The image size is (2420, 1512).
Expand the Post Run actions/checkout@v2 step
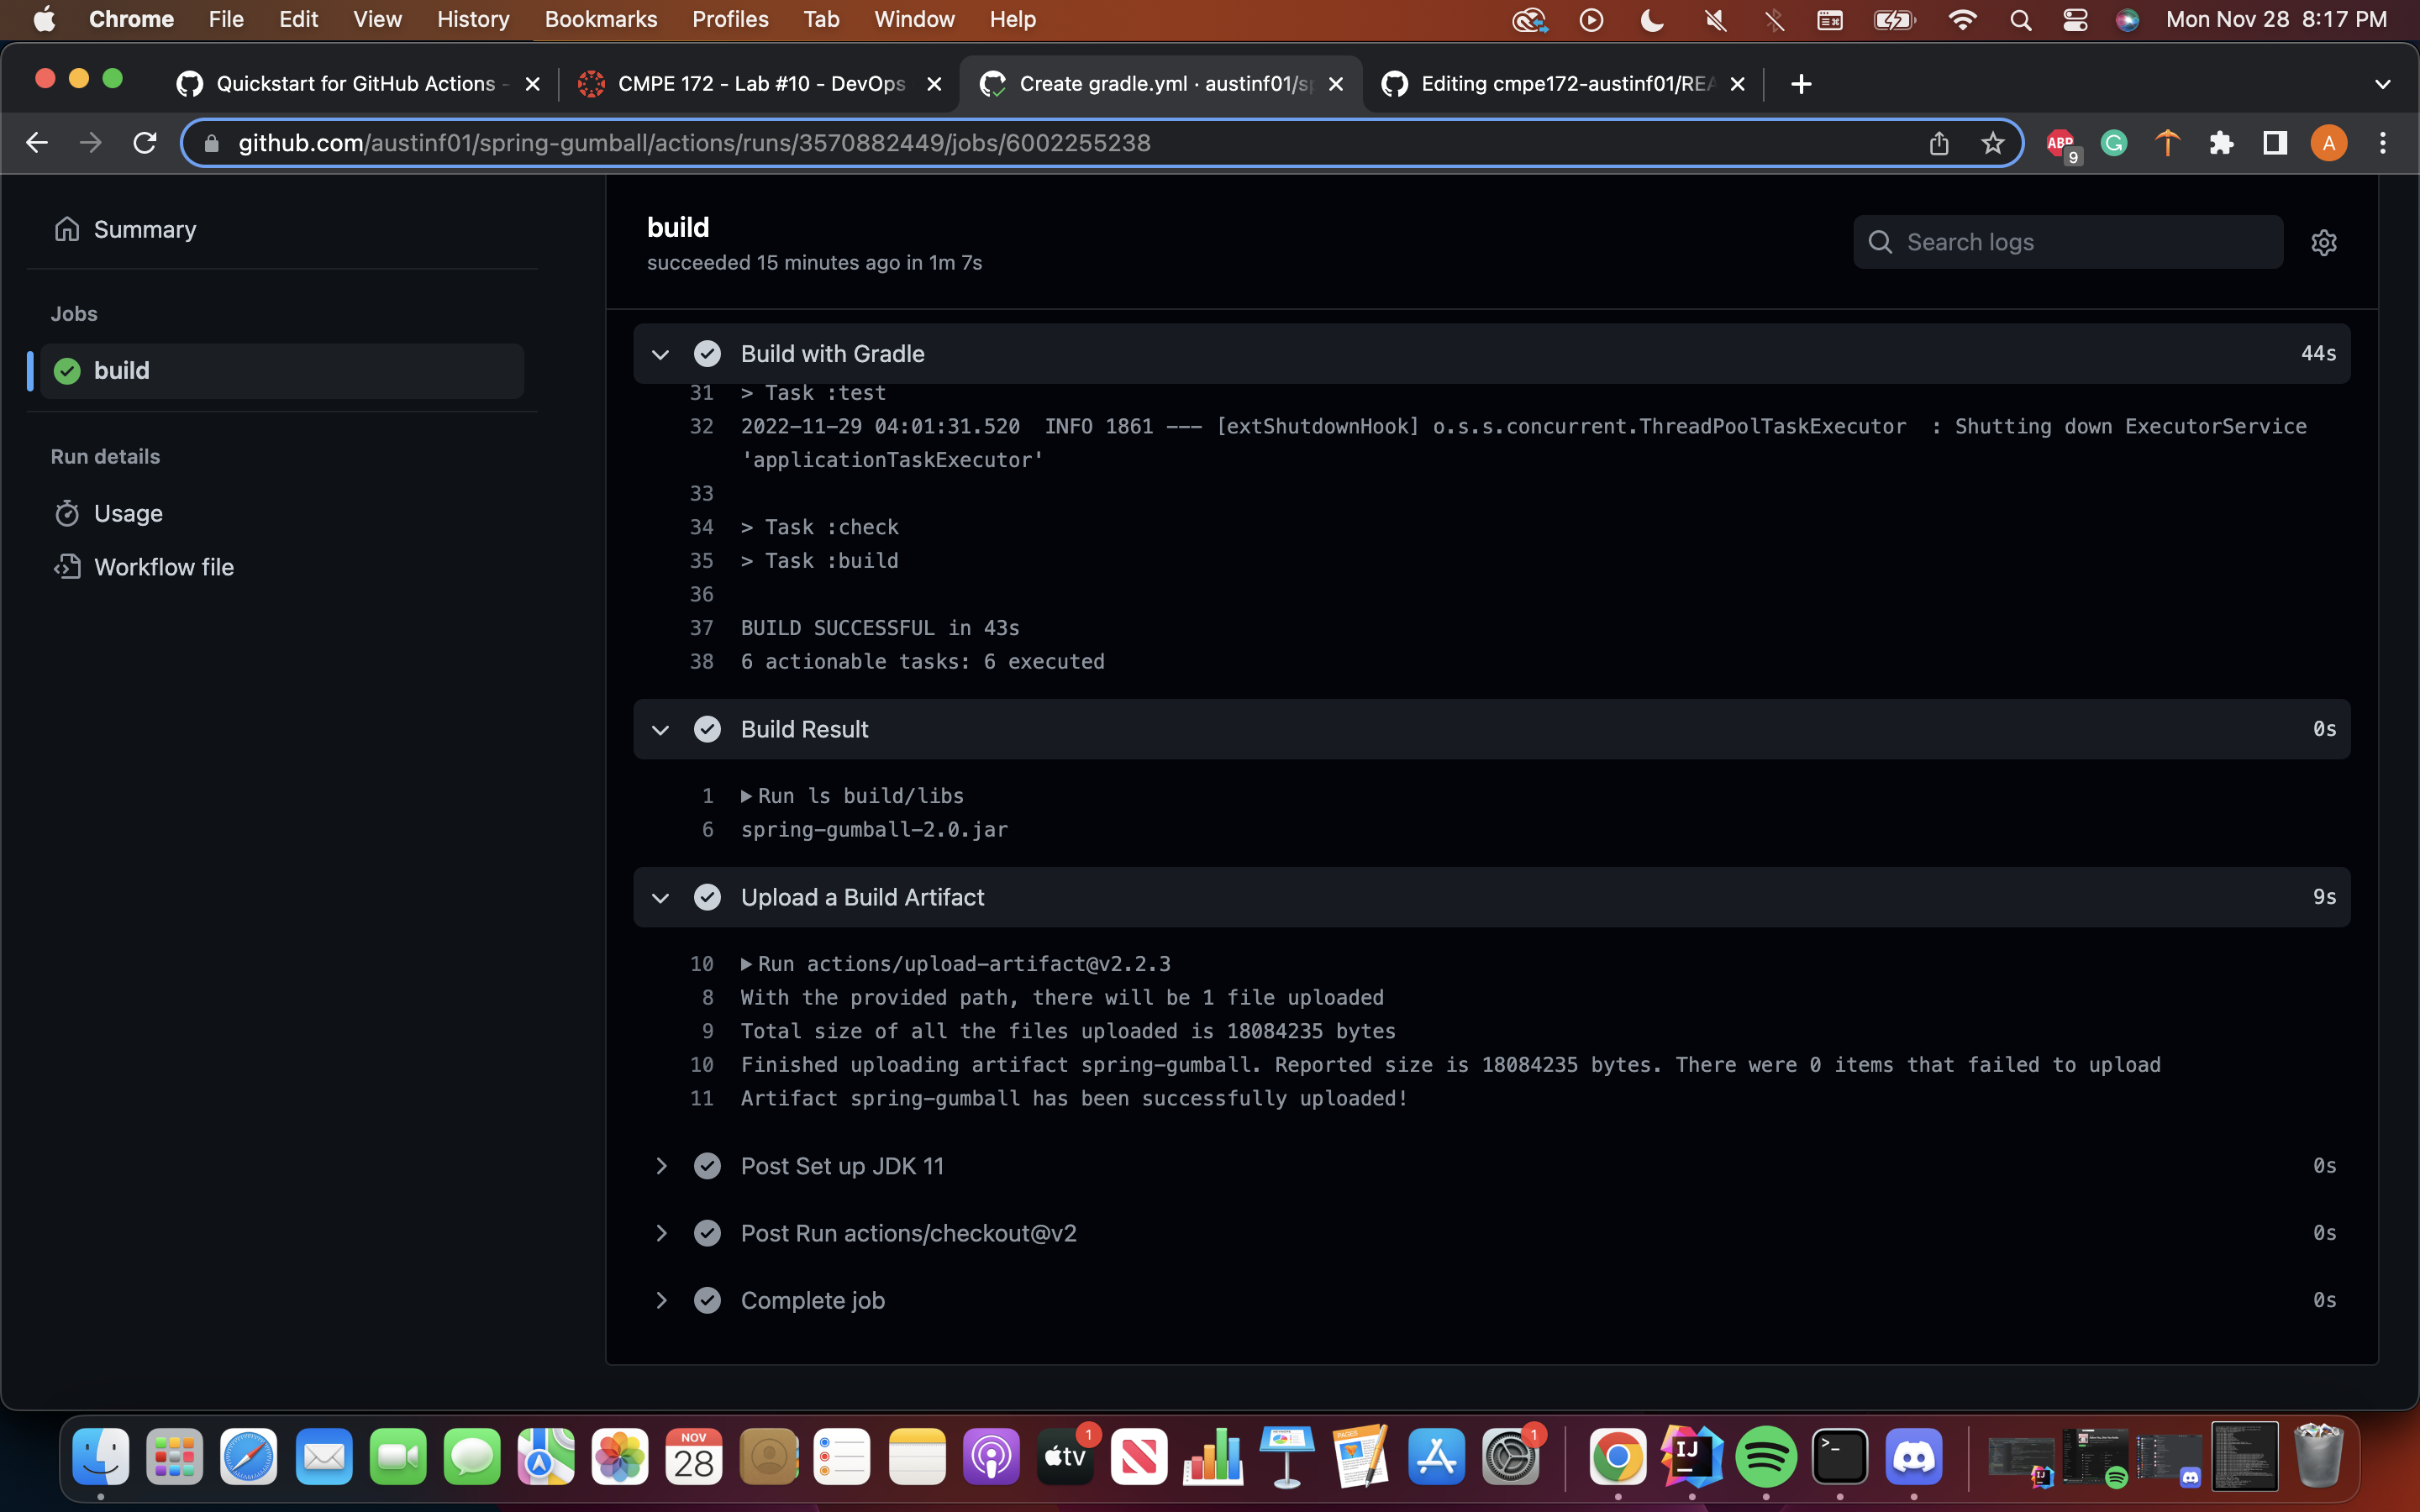pyautogui.click(x=660, y=1233)
